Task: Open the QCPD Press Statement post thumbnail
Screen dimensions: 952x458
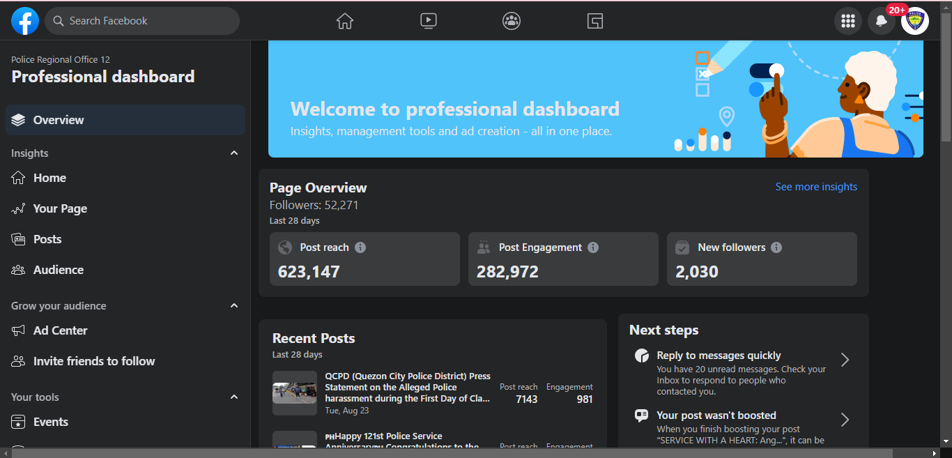Action: pos(295,393)
